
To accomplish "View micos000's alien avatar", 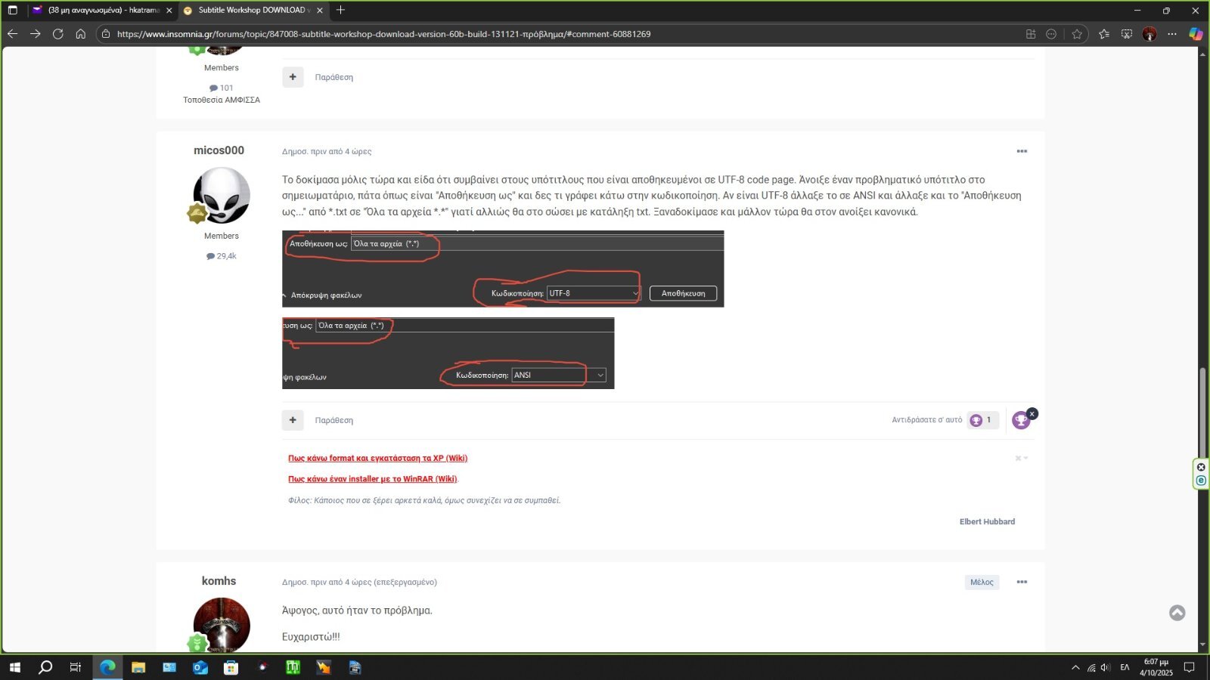I will [222, 195].
